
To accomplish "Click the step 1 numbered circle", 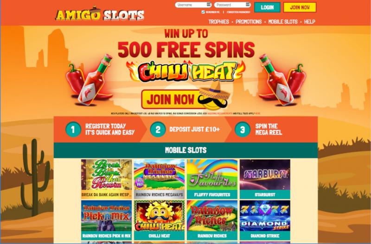I will click(x=73, y=129).
